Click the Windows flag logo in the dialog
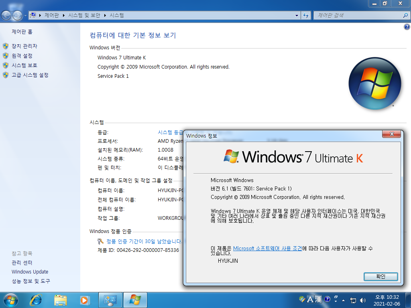The image size is (411, 308). click(x=231, y=156)
